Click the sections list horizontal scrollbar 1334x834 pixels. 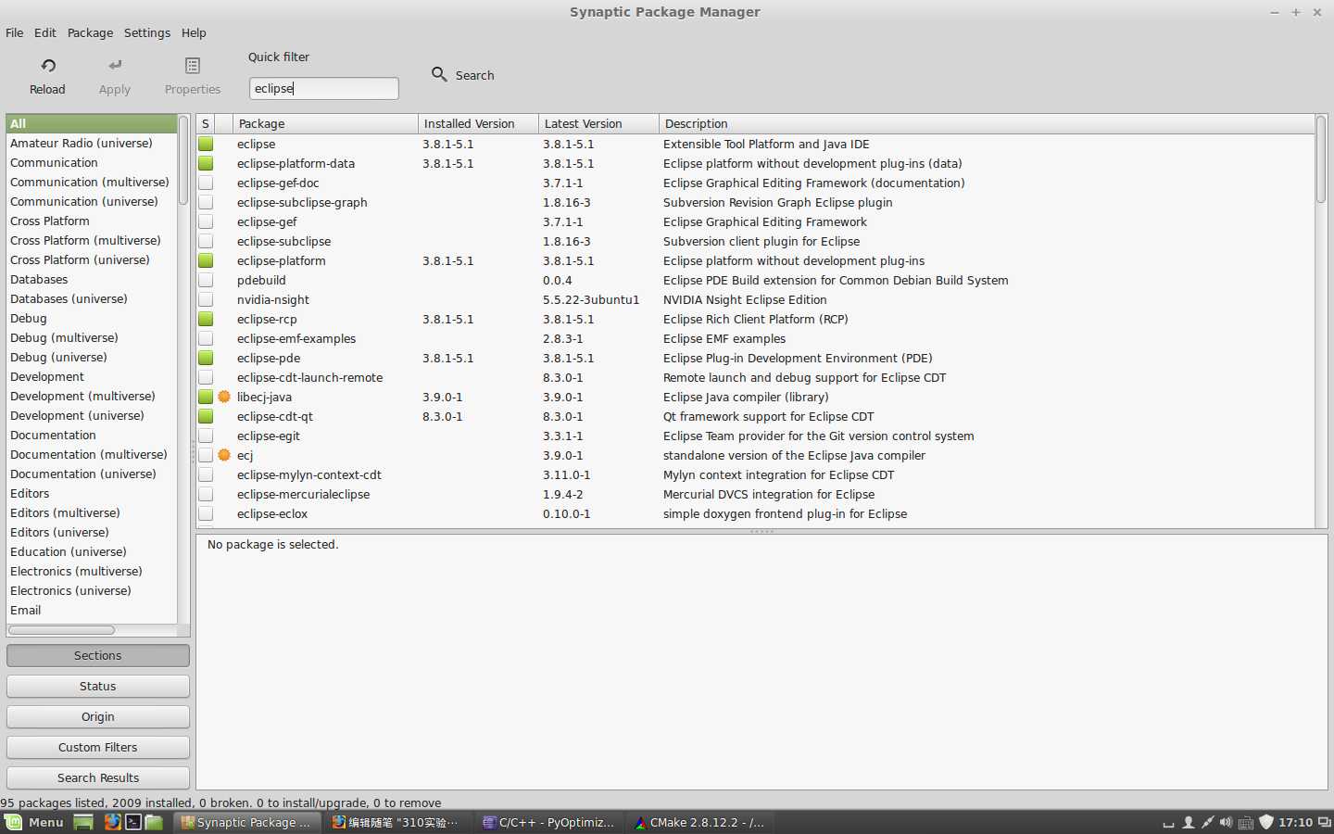pyautogui.click(x=62, y=630)
